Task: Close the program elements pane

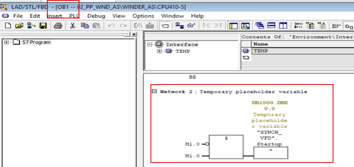Action: 134,34
